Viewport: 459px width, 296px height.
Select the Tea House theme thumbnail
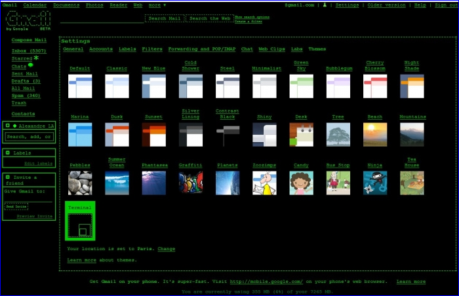(412, 183)
